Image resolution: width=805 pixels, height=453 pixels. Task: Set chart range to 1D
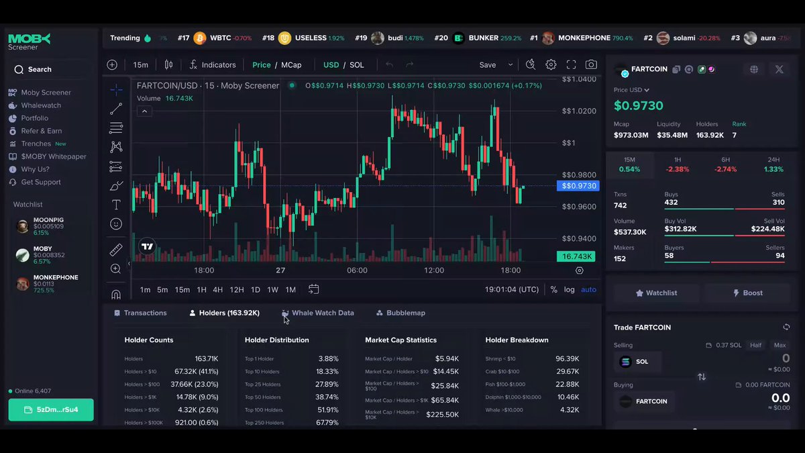pyautogui.click(x=256, y=289)
